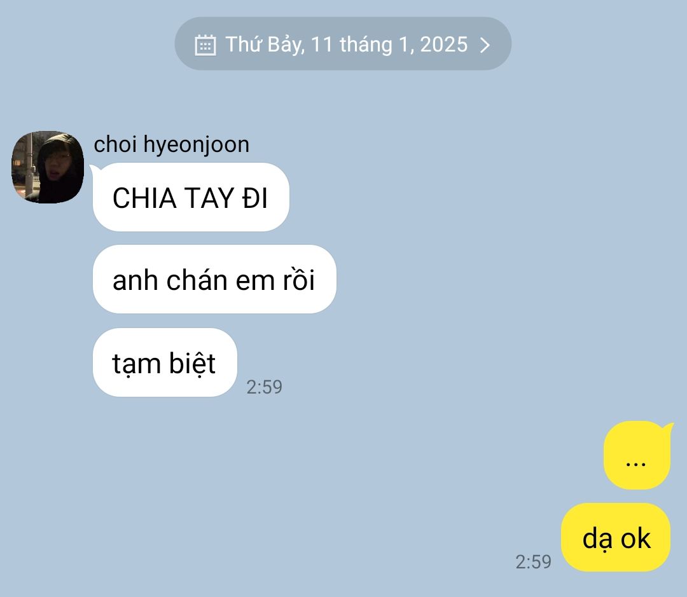Select the yellow "dạ ok" reply bubble
The width and height of the screenshot is (687, 597).
(x=616, y=537)
